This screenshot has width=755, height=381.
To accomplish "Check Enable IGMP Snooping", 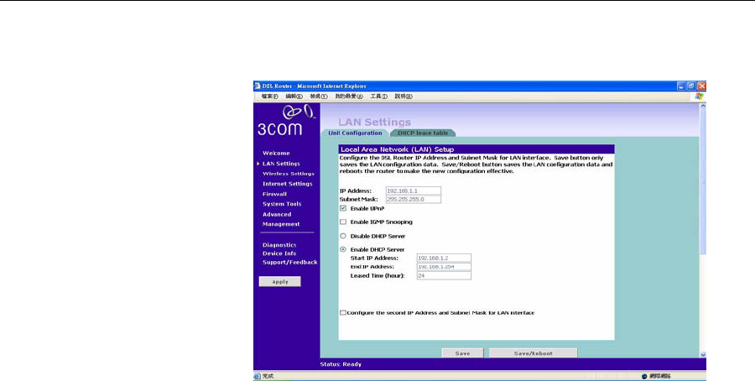I will click(x=343, y=222).
